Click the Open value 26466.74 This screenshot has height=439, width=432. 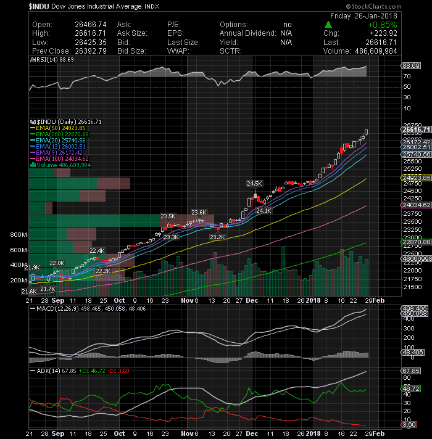(x=91, y=25)
